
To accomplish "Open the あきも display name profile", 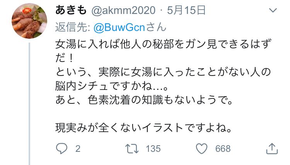I will click(71, 10).
